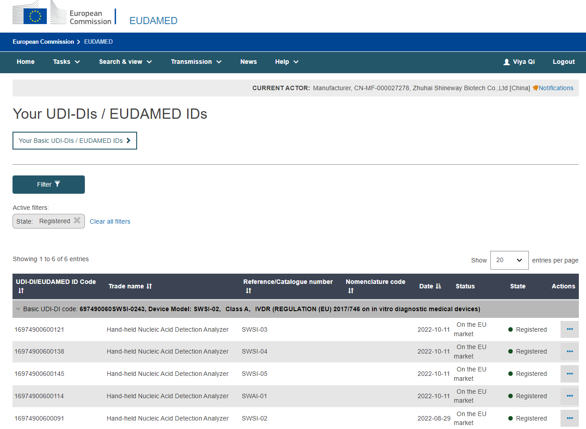Open the News menu item
Image resolution: width=586 pixels, height=429 pixels.
(248, 62)
